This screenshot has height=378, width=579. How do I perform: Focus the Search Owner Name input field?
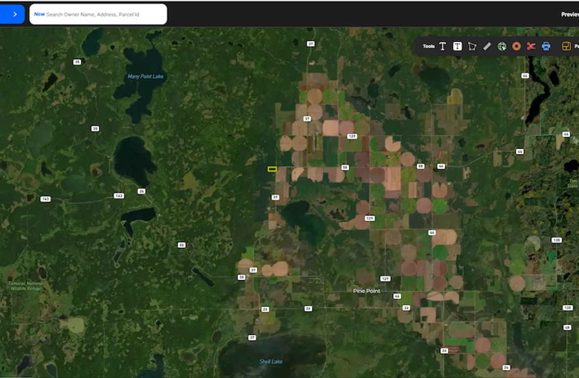(105, 14)
